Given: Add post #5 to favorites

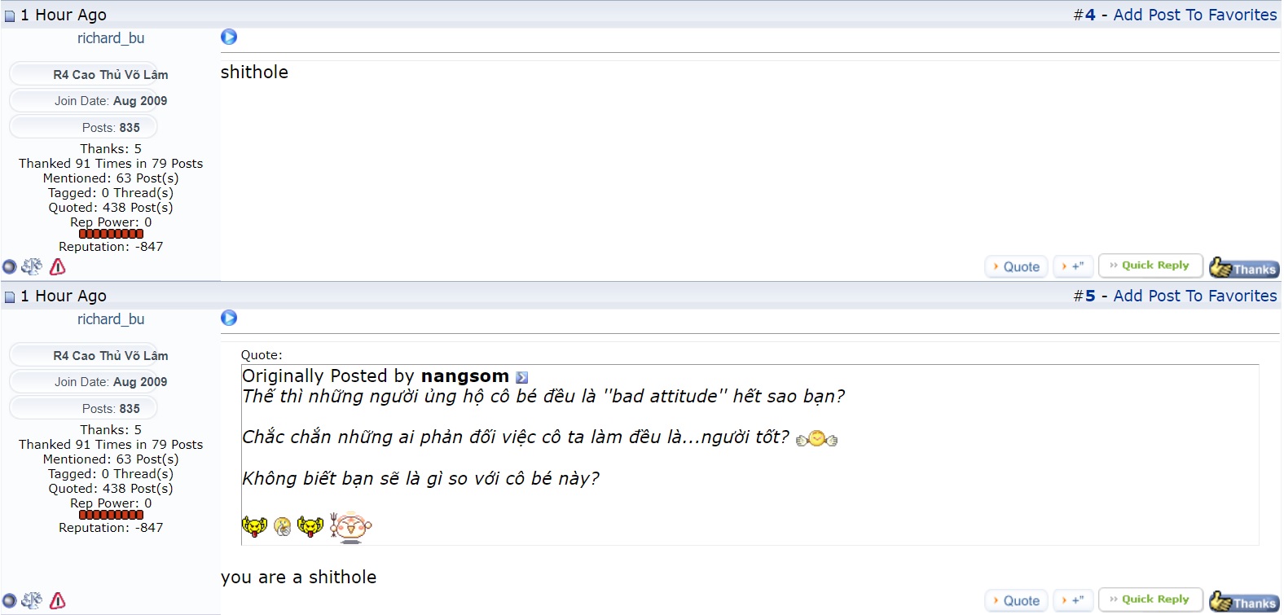Looking at the screenshot, I should point(1194,296).
